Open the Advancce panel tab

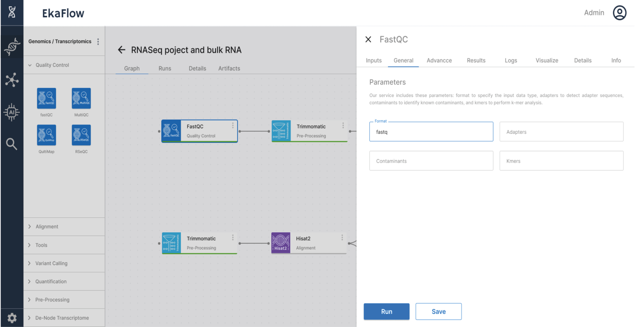[439, 60]
